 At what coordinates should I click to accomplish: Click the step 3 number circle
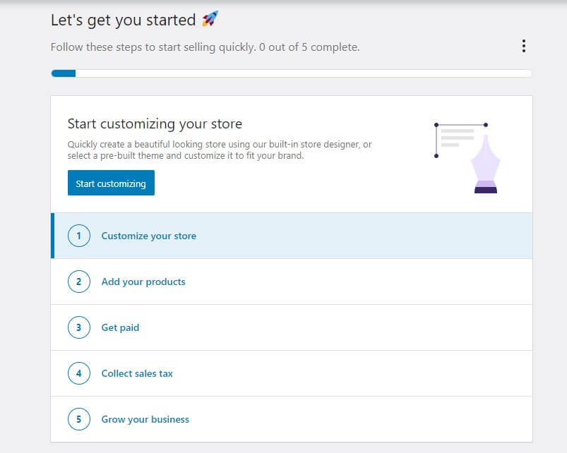point(79,327)
